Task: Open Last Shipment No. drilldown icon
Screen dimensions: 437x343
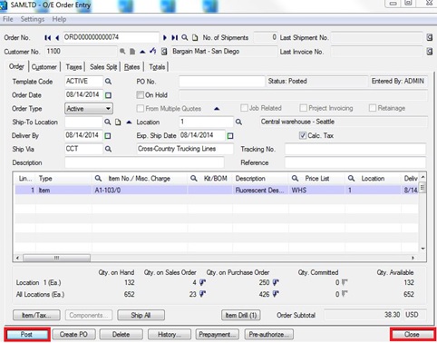Action: point(430,37)
